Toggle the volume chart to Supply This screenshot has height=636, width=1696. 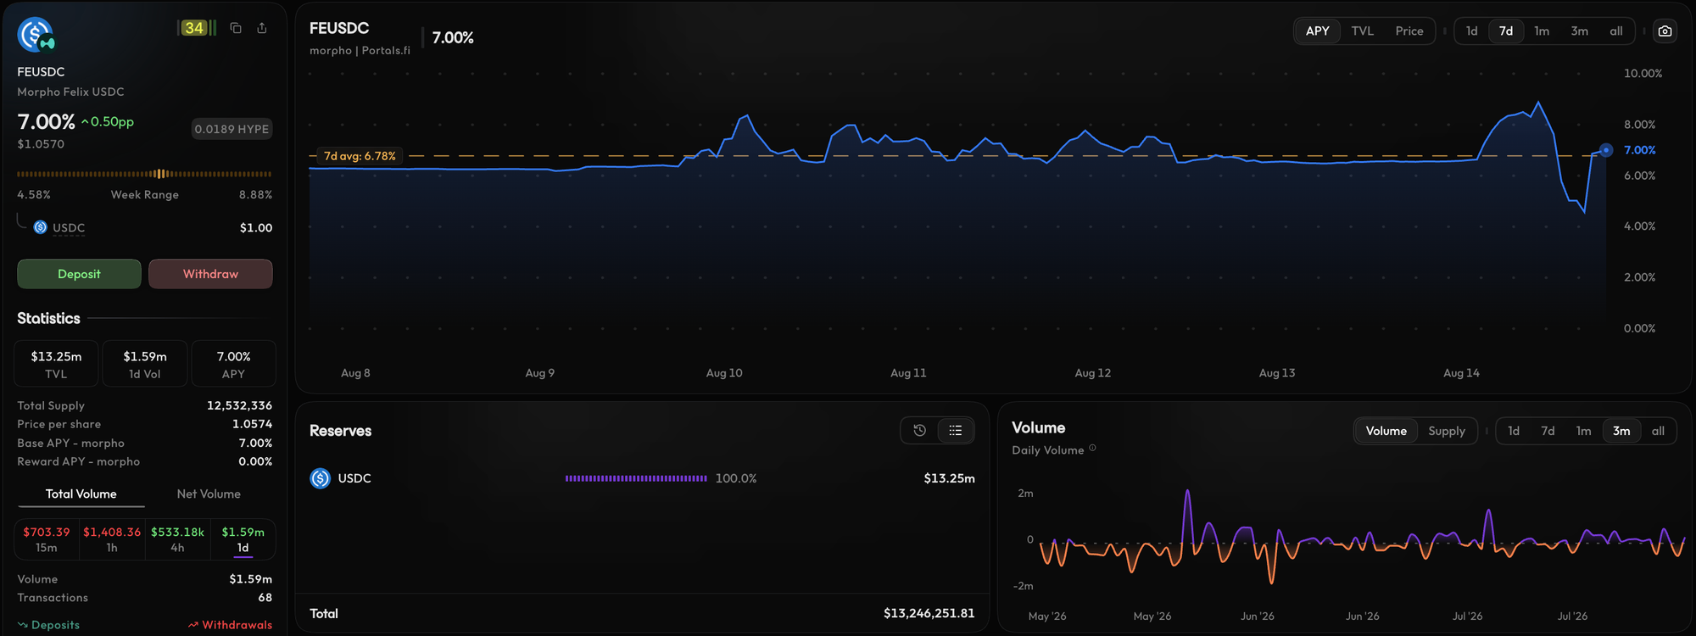point(1447,431)
